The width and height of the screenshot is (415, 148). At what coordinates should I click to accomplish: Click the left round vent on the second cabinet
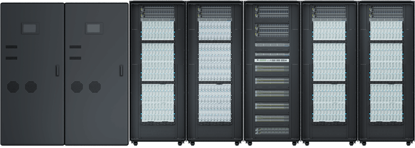(77, 87)
